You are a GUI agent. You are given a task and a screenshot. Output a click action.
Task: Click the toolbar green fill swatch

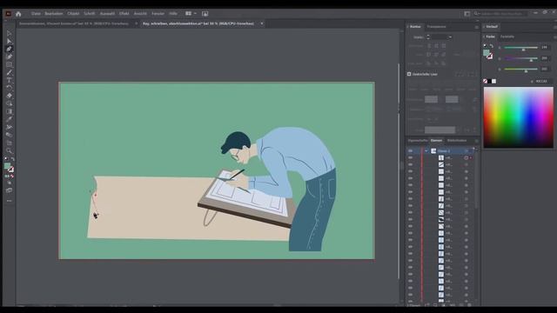point(8,166)
